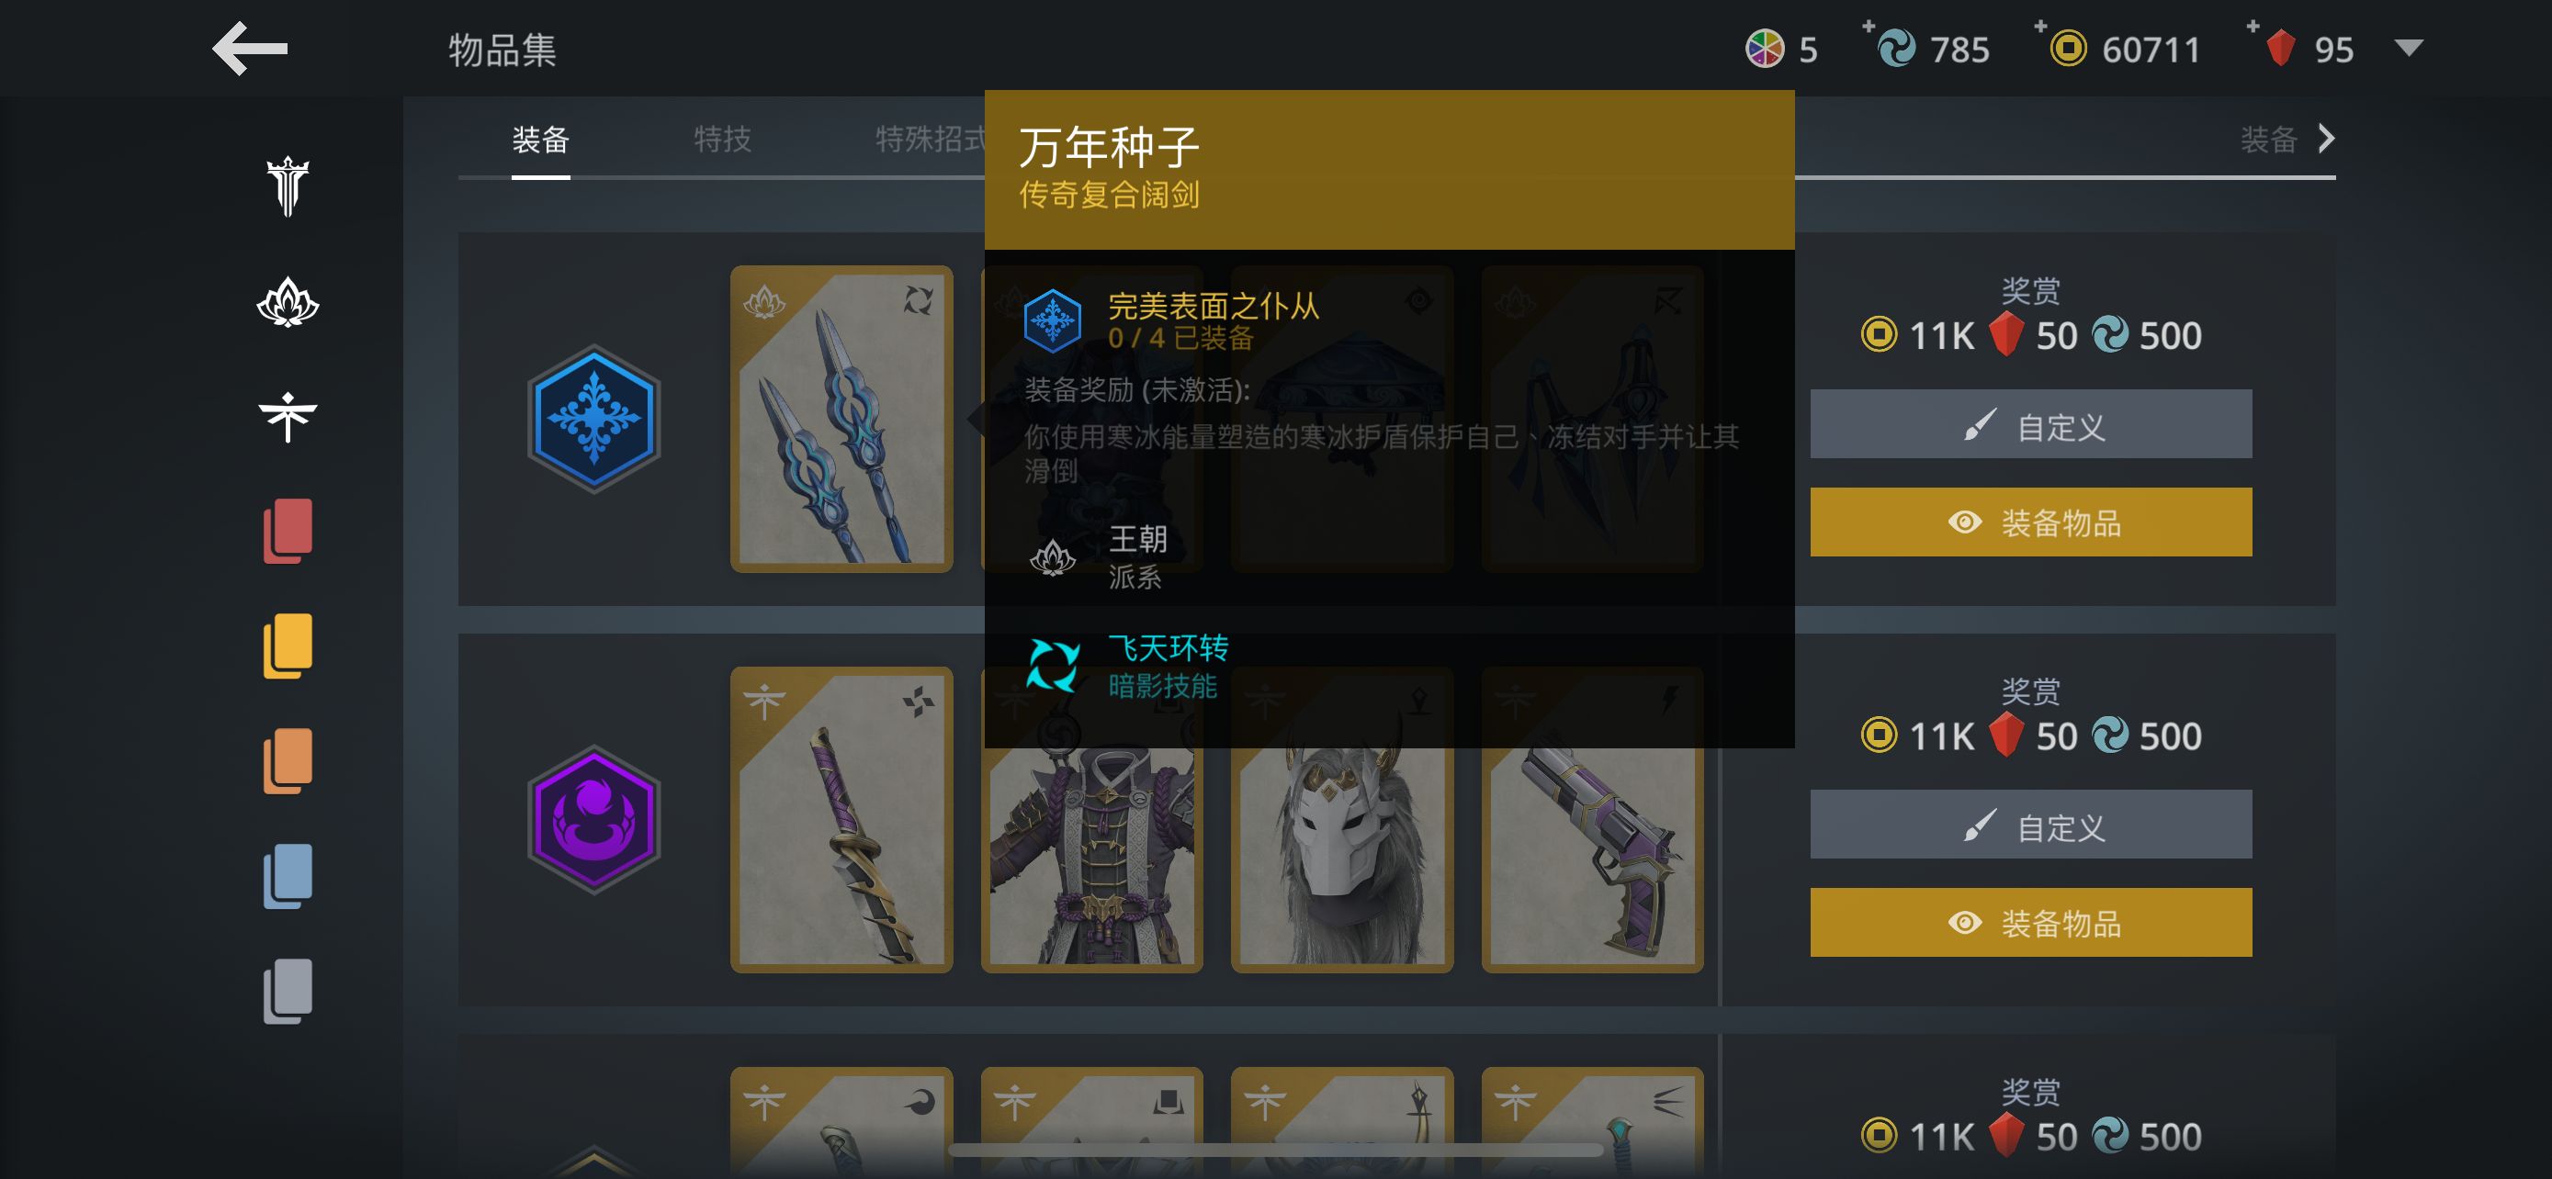Switch to the 装备 tab
This screenshot has height=1179, width=2552.
540,139
